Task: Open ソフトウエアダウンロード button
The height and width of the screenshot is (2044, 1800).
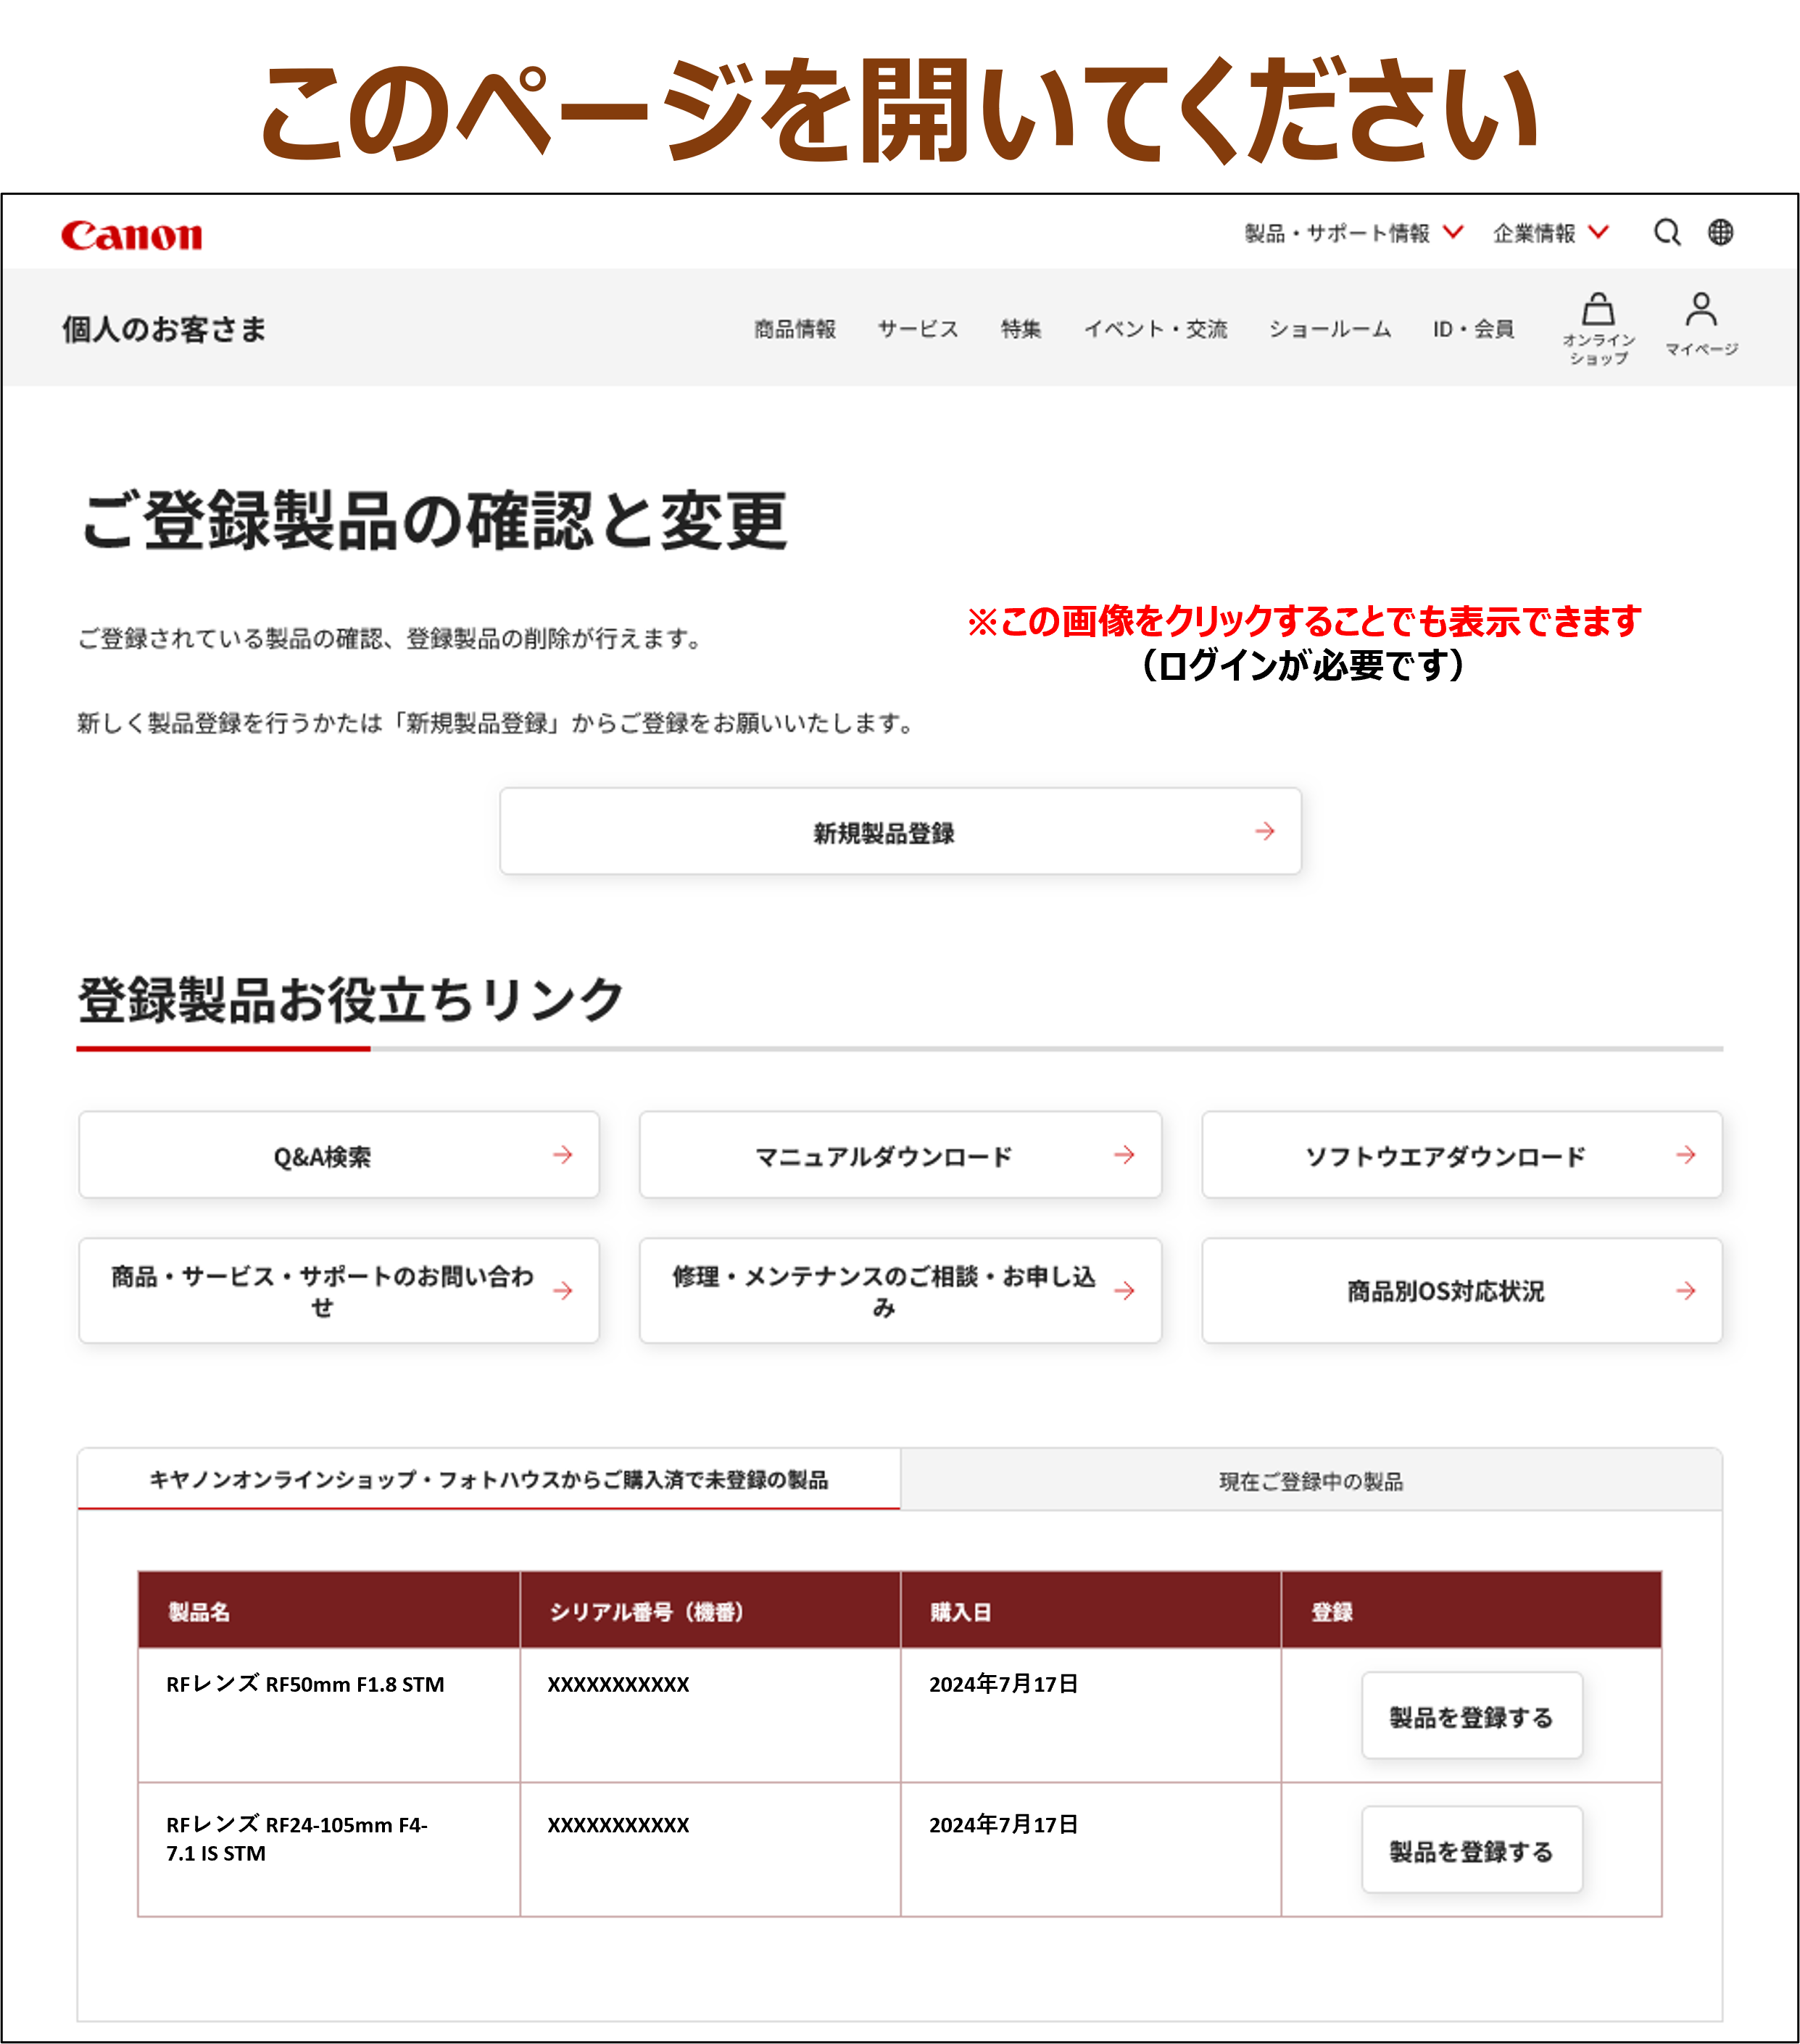Action: click(x=1462, y=1155)
